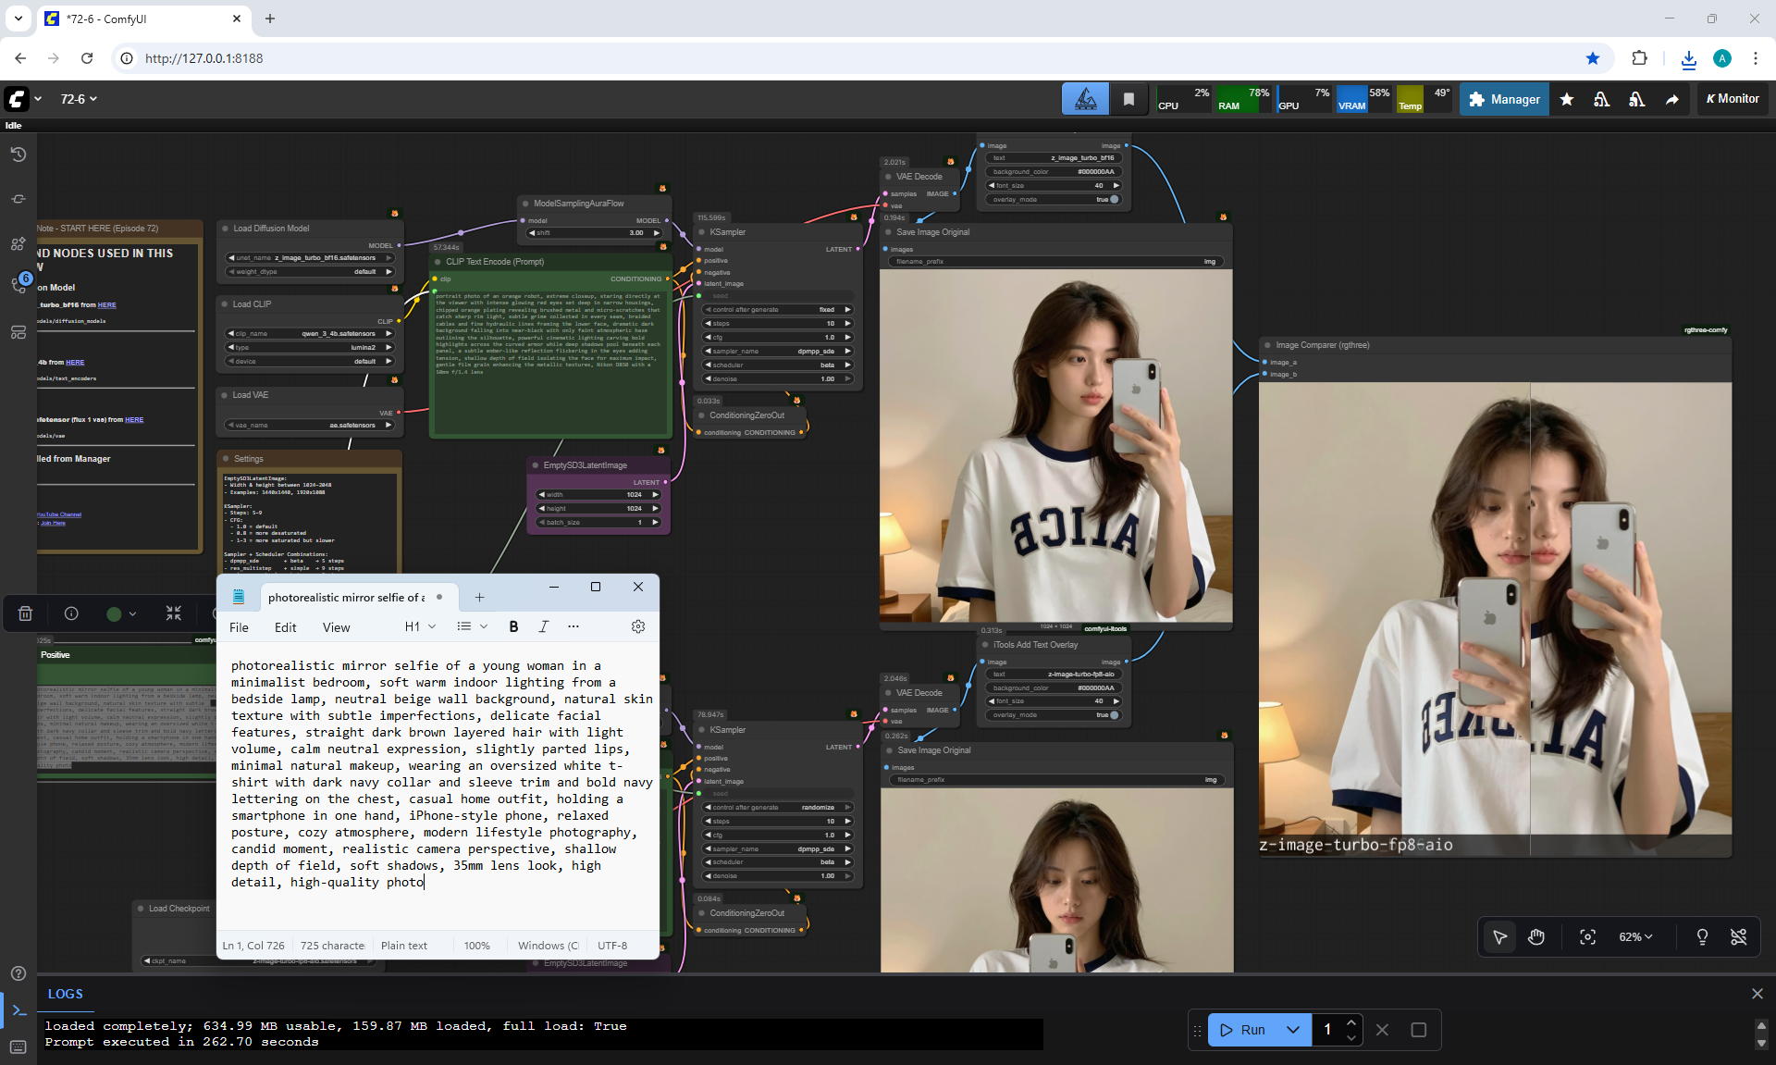Toggle overlay_mode on lower iTools Add Text Overlay

1114,714
